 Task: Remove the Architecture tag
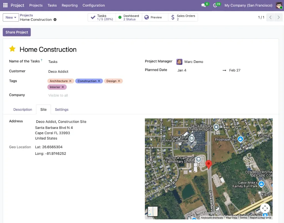pos(70,81)
